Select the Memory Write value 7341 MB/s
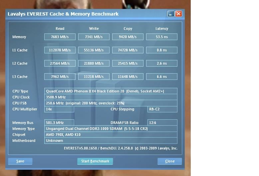The width and height of the screenshot is (259, 176). 94,37
